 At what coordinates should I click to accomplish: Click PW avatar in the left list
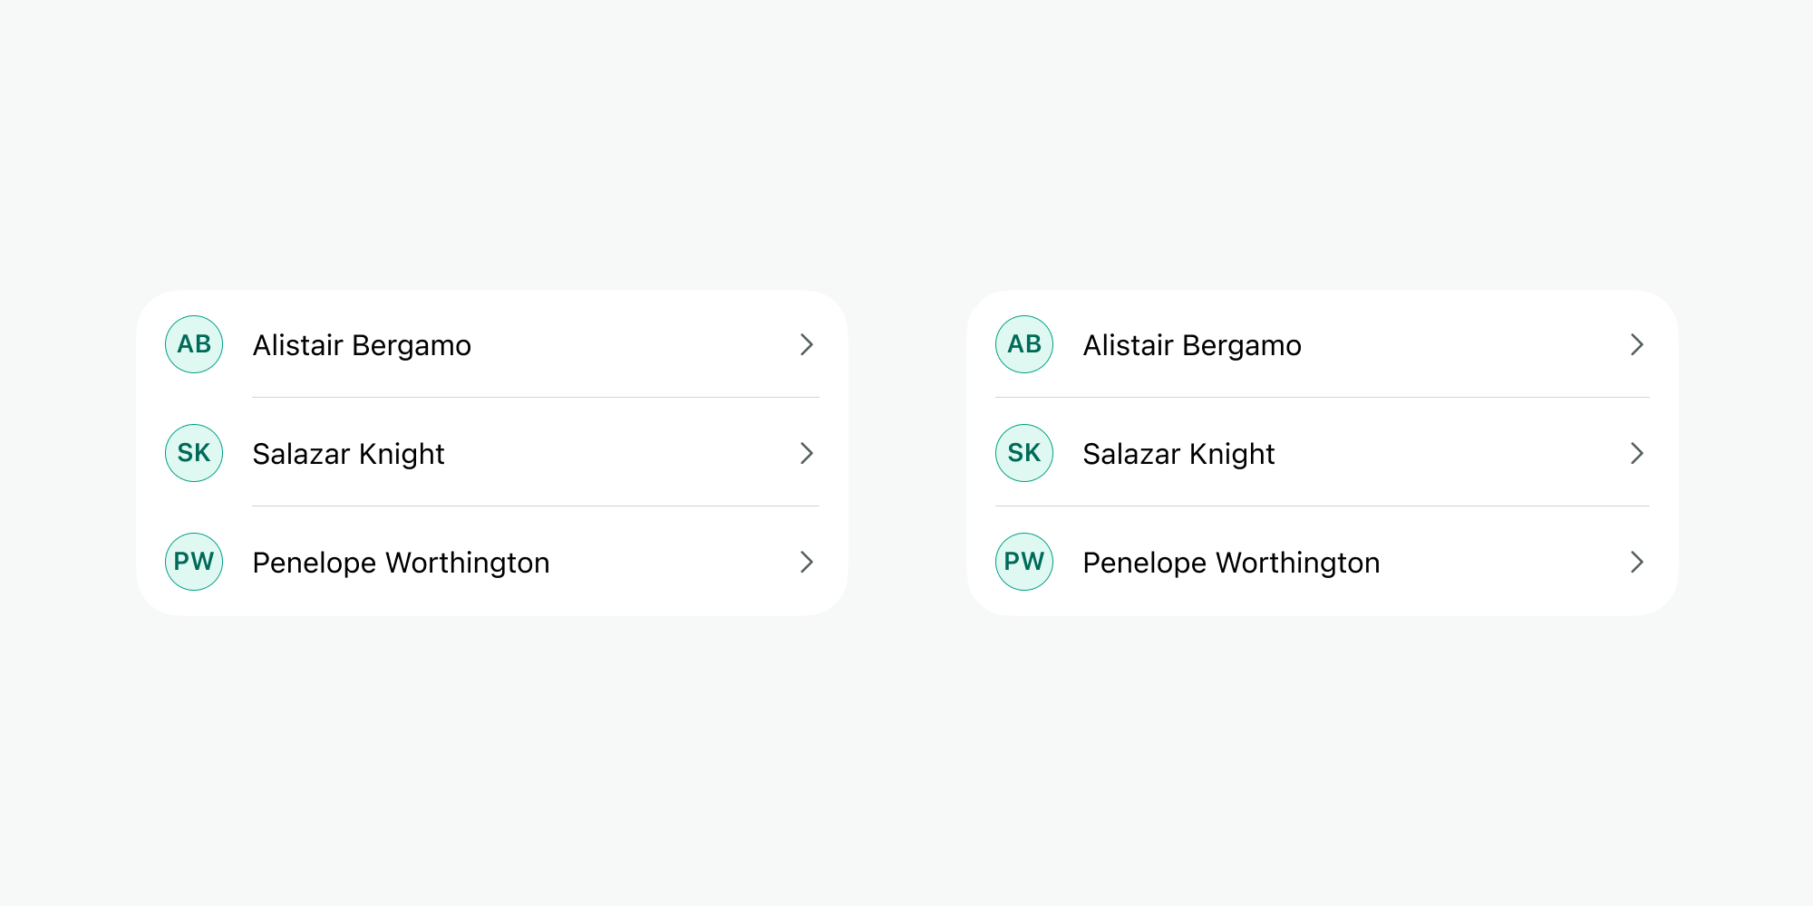[x=194, y=562]
